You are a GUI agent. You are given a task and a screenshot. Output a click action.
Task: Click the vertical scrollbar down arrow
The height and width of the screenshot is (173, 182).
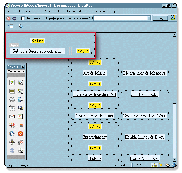(x=174, y=160)
